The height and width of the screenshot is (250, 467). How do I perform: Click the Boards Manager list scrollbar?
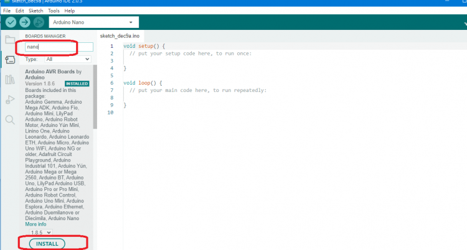(95, 100)
